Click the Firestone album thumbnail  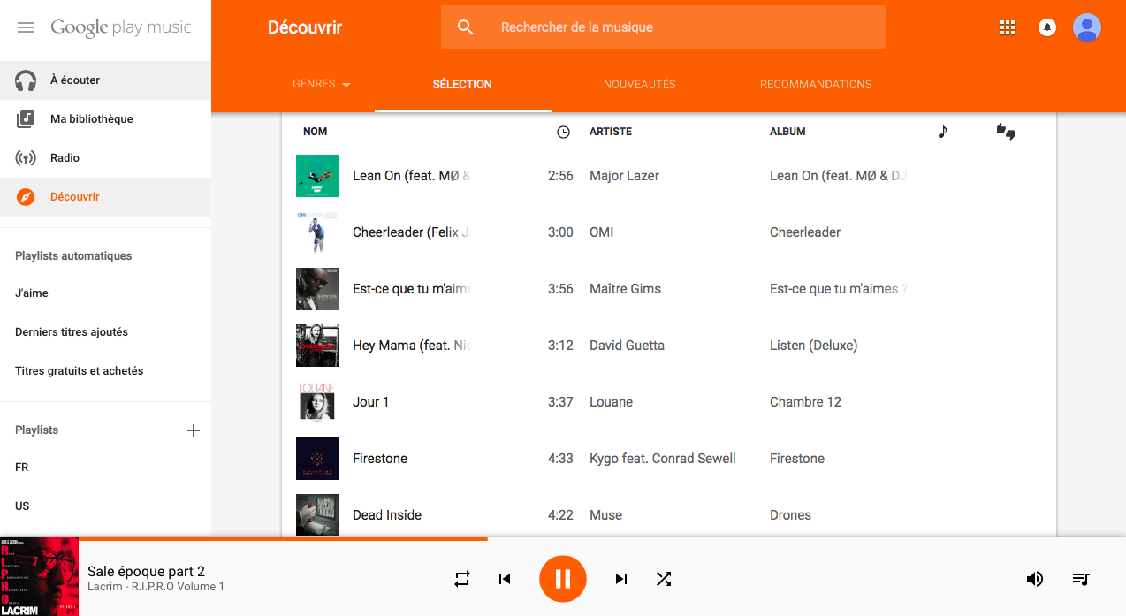pos(317,459)
